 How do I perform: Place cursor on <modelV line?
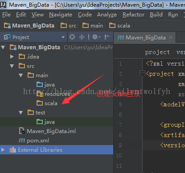point(173,105)
